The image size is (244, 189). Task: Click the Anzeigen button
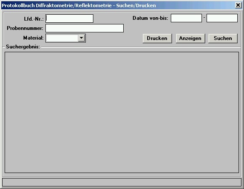point(190,38)
